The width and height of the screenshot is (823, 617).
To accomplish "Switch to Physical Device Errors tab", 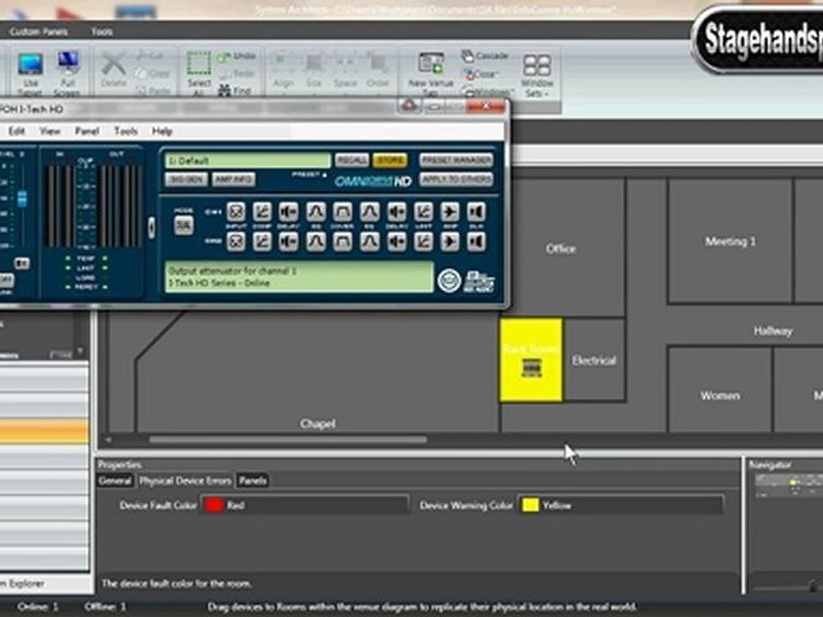I will 185,481.
